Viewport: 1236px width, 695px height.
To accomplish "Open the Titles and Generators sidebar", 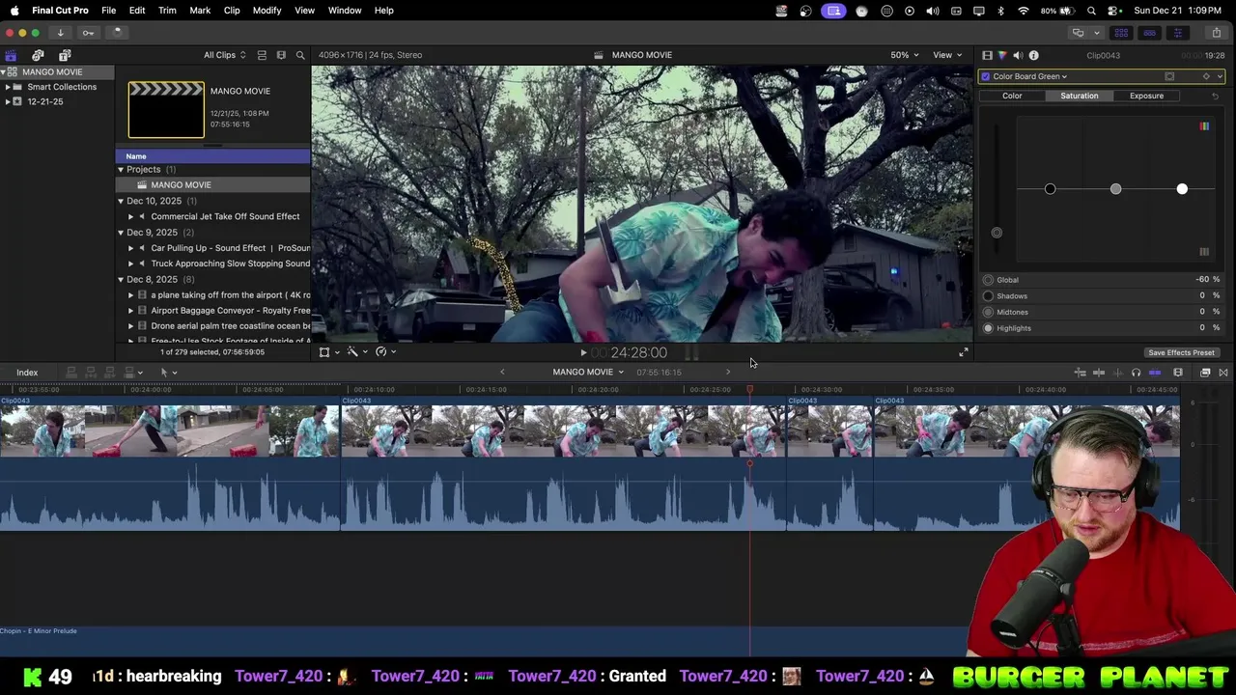I will (65, 55).
